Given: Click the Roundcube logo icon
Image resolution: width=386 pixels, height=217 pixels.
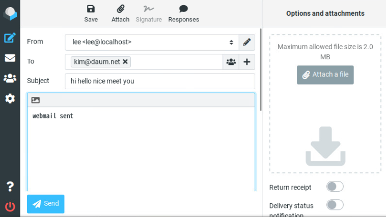Looking at the screenshot, I should 10,13.
